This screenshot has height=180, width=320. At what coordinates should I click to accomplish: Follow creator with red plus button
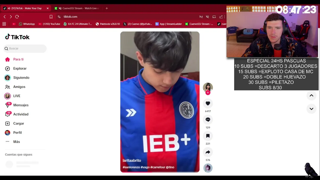point(208,92)
